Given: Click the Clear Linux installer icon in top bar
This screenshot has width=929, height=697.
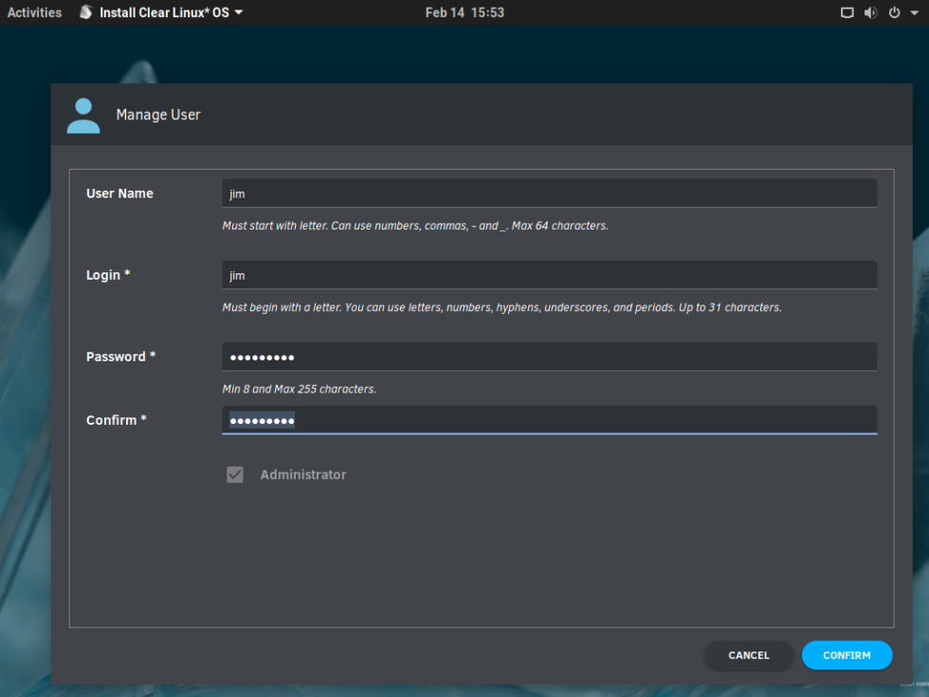Looking at the screenshot, I should (86, 12).
